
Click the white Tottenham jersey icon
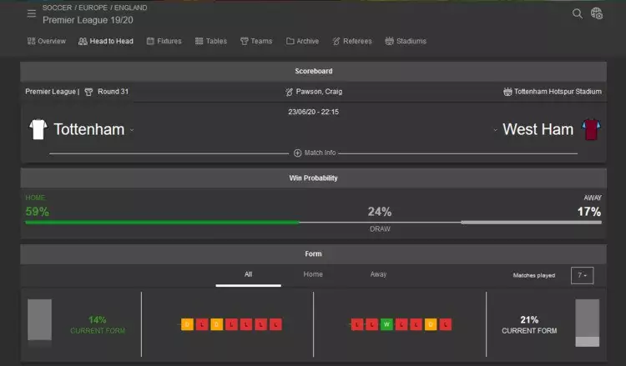38,129
